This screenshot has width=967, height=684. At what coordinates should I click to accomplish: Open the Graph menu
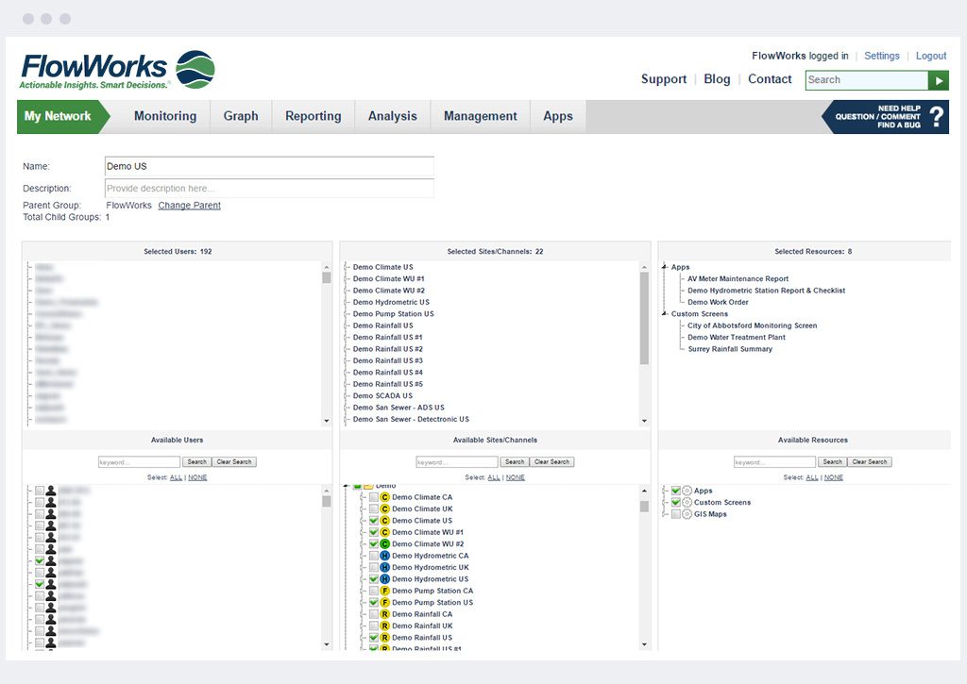coord(241,116)
